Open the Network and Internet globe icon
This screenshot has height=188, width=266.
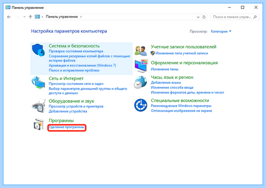[38, 83]
